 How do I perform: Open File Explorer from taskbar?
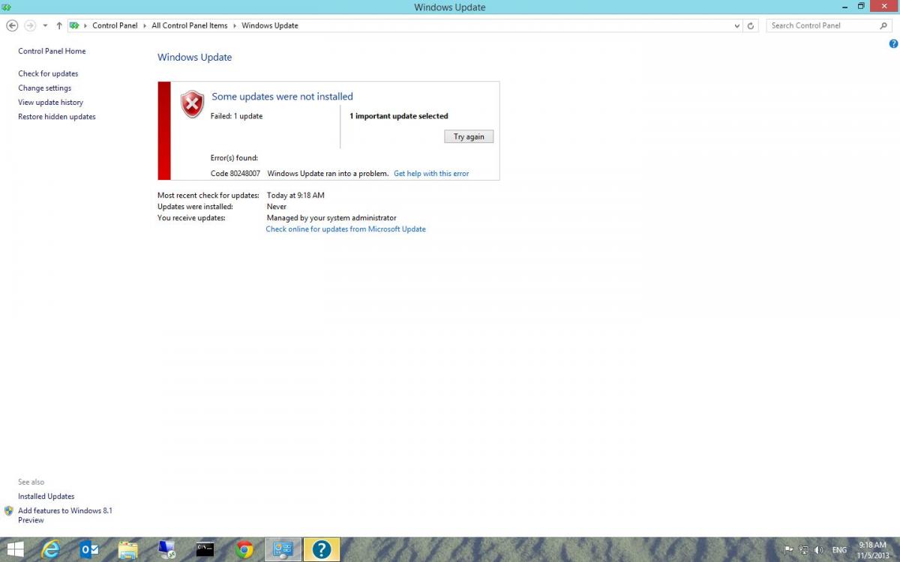pos(128,549)
